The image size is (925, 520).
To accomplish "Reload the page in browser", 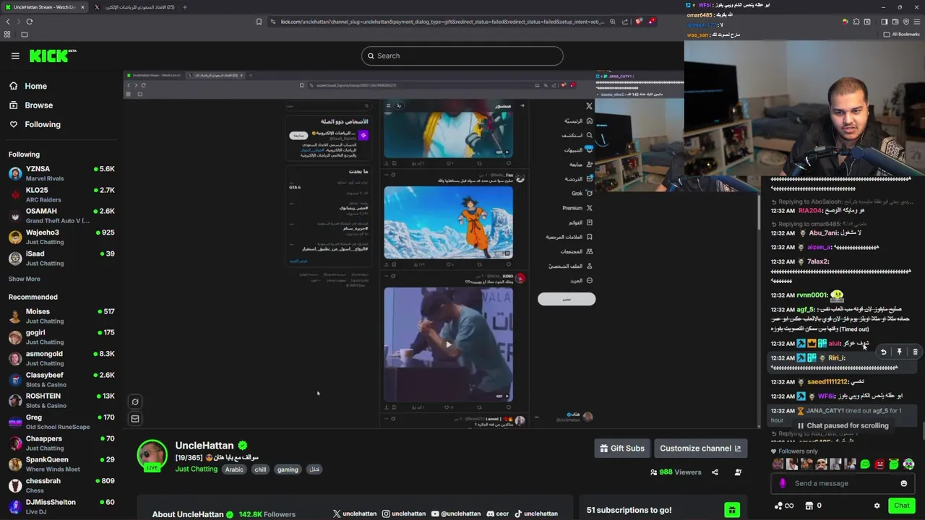I will pyautogui.click(x=30, y=22).
